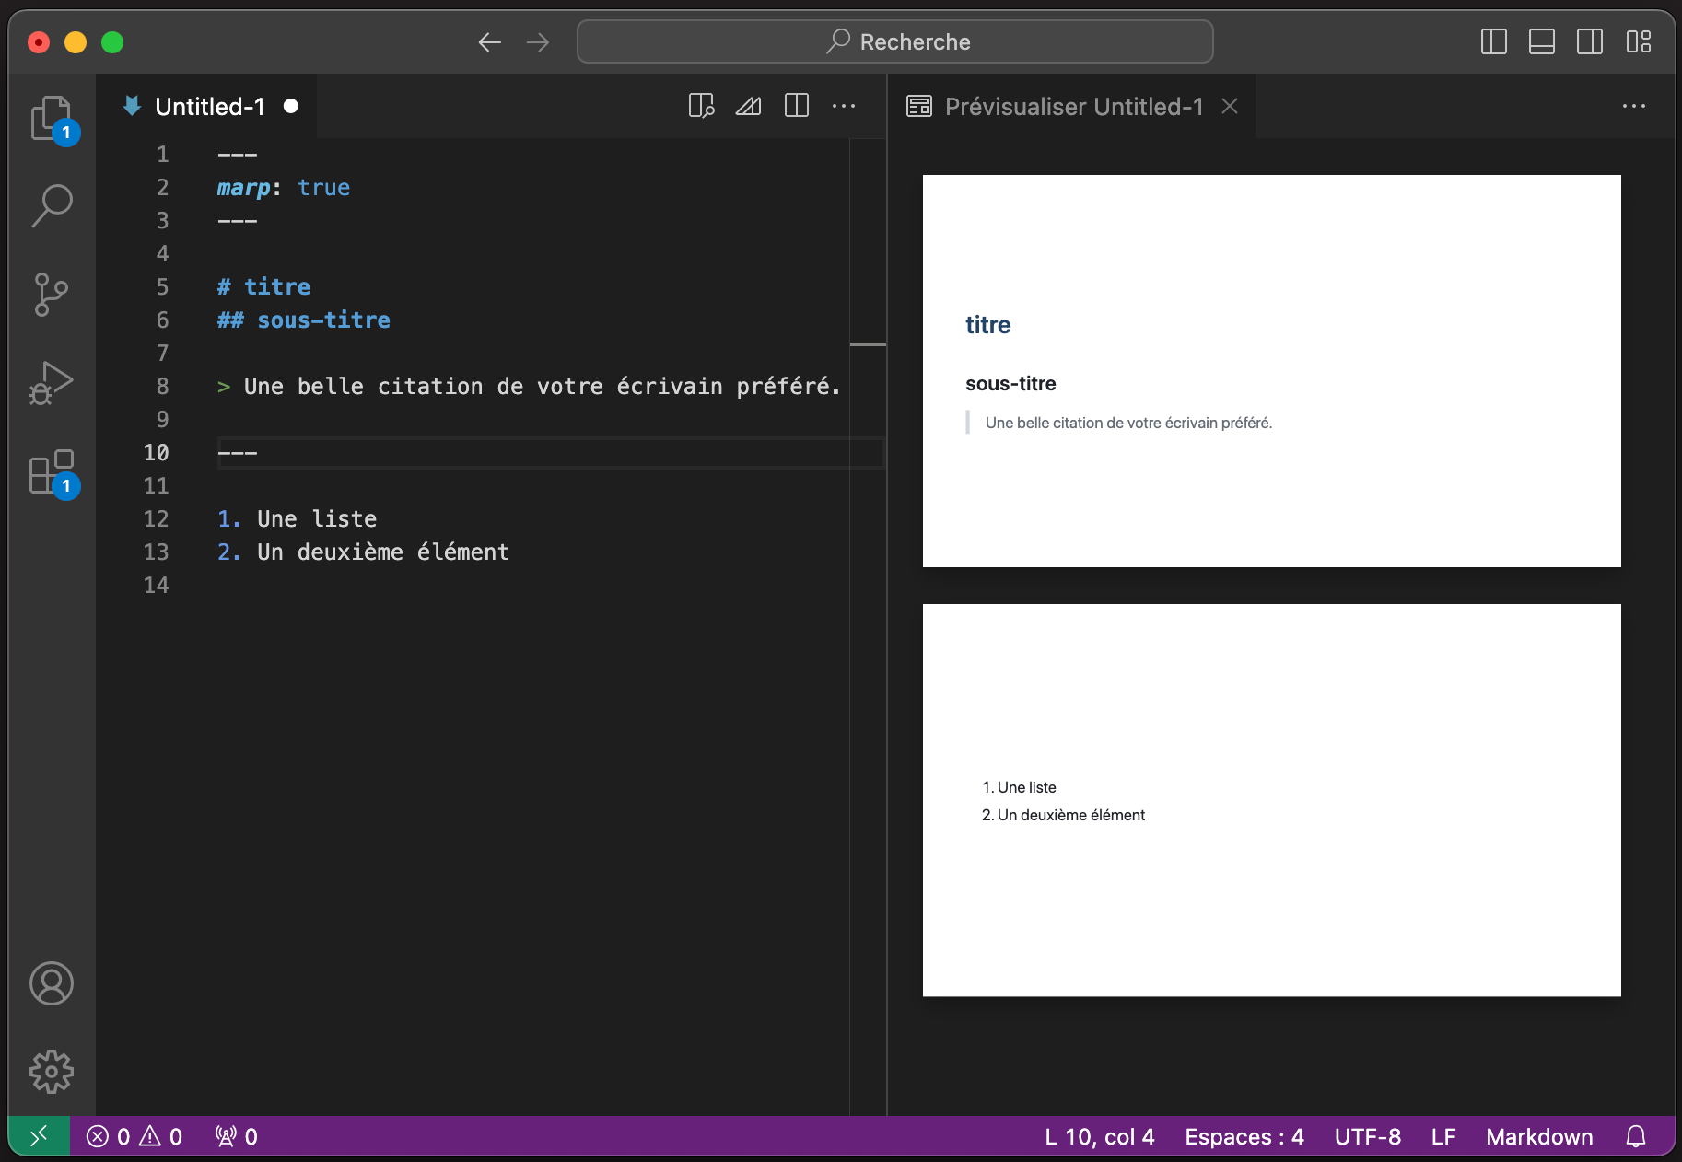This screenshot has width=1682, height=1162.
Task: Click the minimap scroll area
Action: pyautogui.click(x=868, y=626)
